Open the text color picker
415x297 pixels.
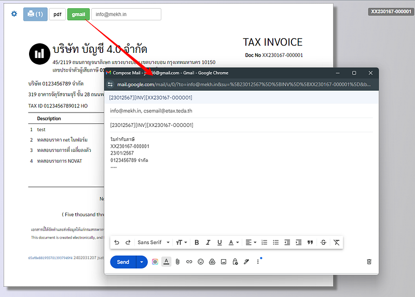pyautogui.click(x=233, y=242)
